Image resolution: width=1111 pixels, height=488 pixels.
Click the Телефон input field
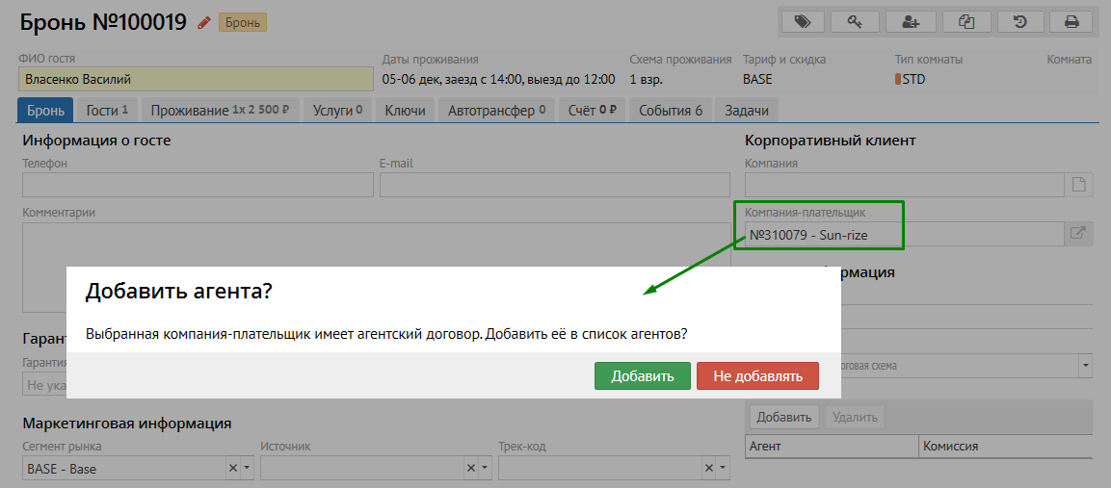coord(197,185)
